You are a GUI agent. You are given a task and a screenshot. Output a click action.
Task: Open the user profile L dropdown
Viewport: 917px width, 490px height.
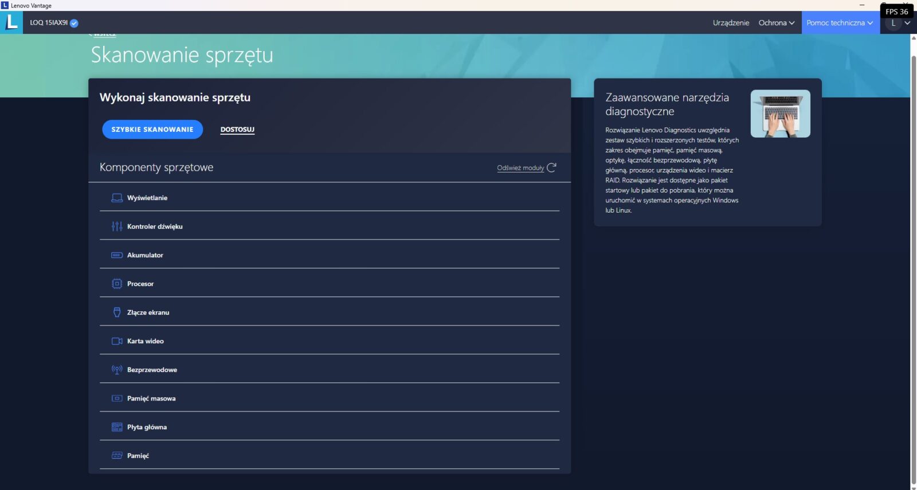click(x=898, y=23)
